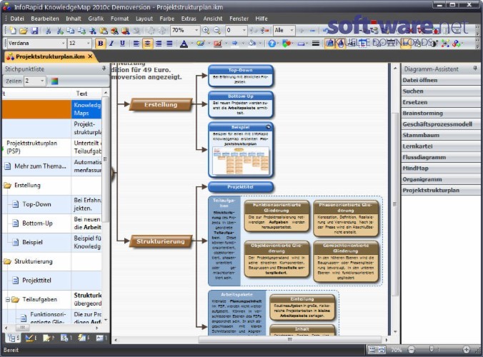
Task: Click the blue arrow connection style icon
Action: point(235,44)
